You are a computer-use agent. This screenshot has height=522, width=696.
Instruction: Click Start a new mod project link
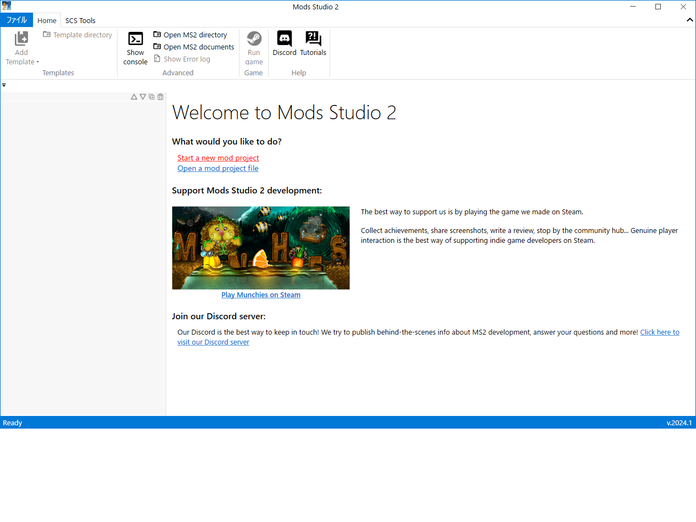pos(218,158)
